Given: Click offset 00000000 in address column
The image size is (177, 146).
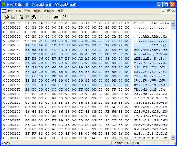Looking at the screenshot, I should 12,23.
